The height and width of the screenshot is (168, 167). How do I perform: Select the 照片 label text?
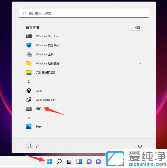(x=39, y=127)
